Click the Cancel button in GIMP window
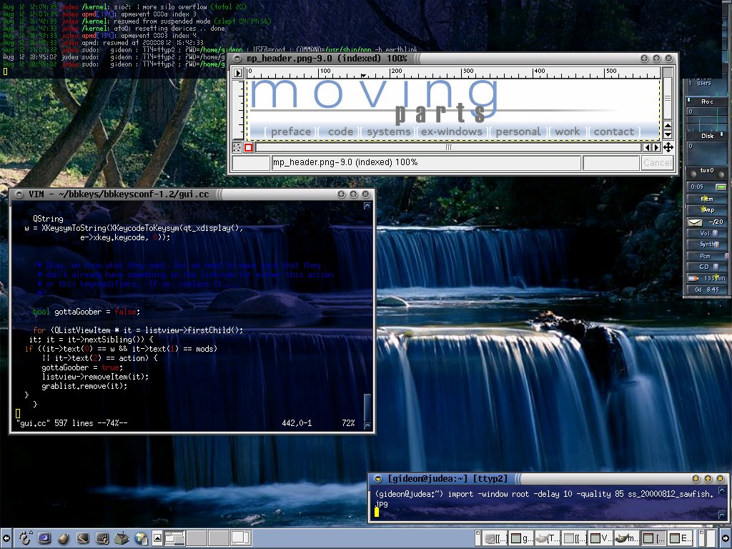The height and width of the screenshot is (549, 732). (657, 162)
